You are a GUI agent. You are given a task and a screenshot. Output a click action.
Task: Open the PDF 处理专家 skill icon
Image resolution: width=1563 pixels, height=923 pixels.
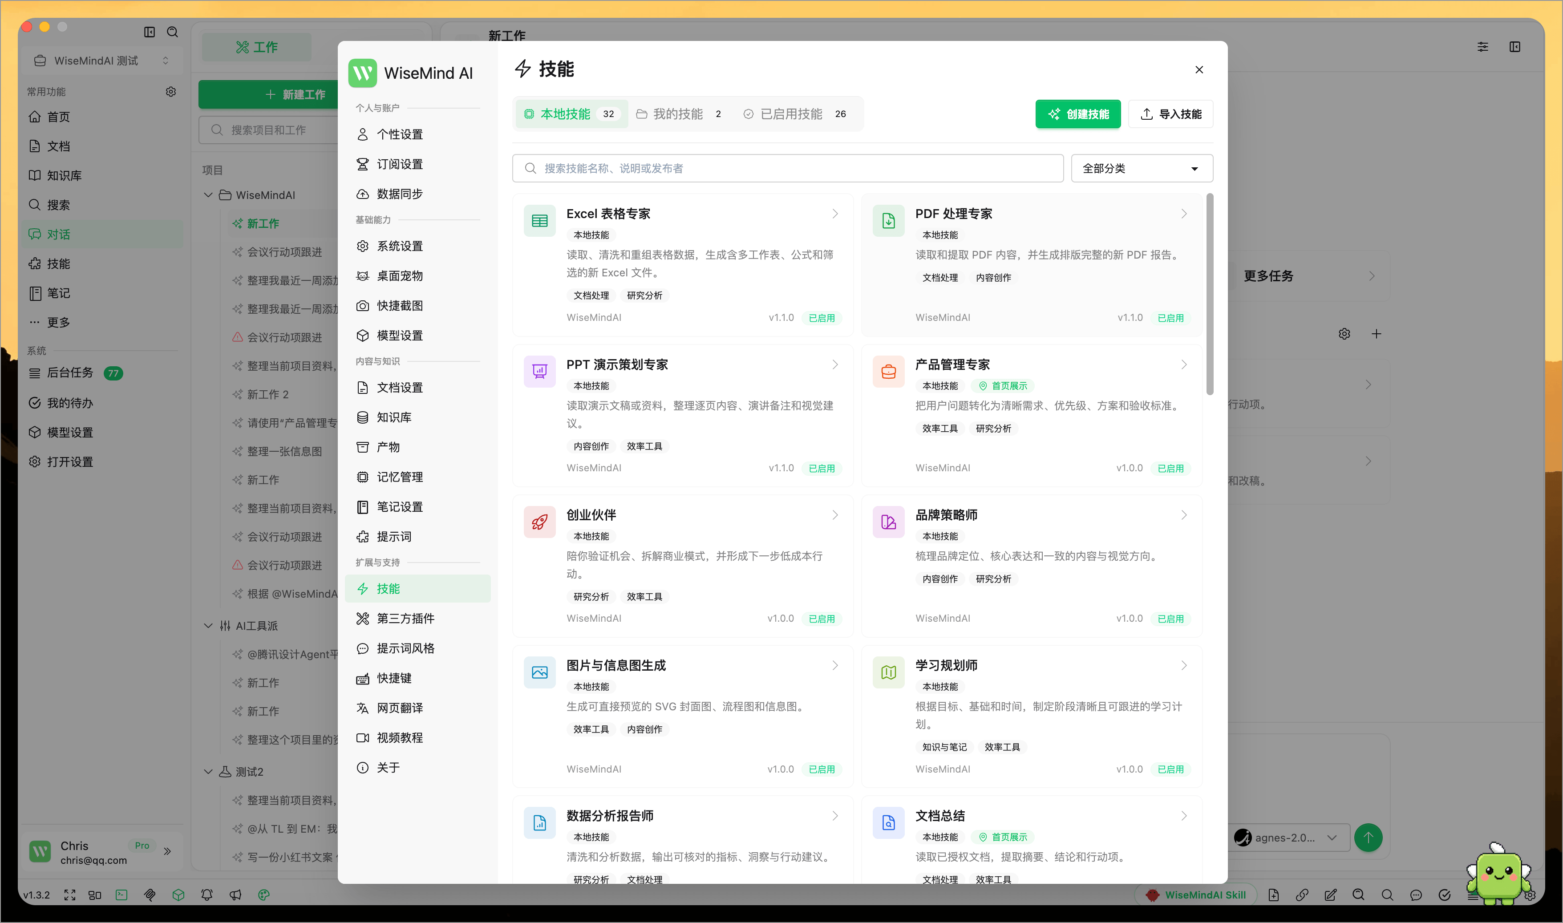point(888,221)
